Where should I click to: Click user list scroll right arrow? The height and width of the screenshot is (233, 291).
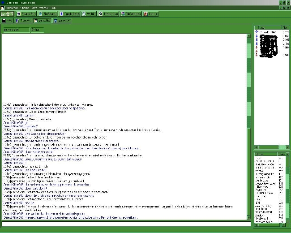coord(287,147)
